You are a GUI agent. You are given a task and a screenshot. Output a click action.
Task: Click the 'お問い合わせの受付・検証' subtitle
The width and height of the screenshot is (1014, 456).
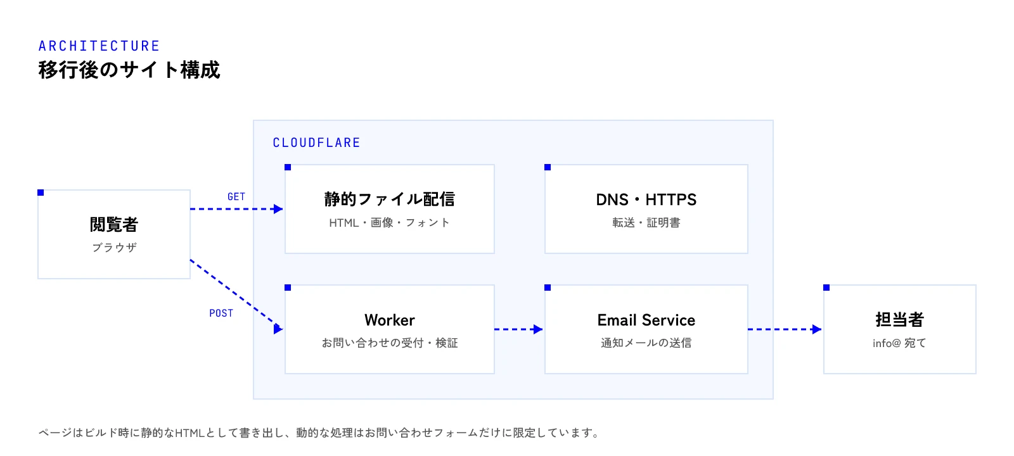390,343
